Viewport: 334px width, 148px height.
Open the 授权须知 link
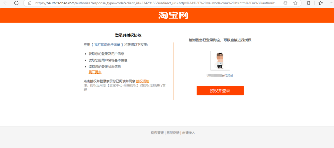coord(143,81)
